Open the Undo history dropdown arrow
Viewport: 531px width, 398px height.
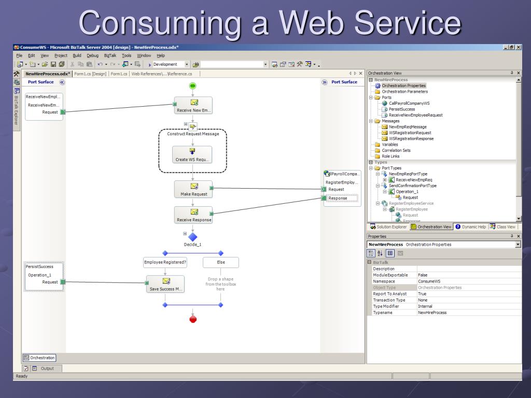(106, 64)
